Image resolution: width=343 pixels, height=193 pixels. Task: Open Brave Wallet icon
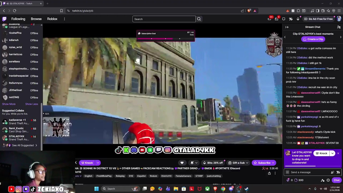(x=323, y=11)
